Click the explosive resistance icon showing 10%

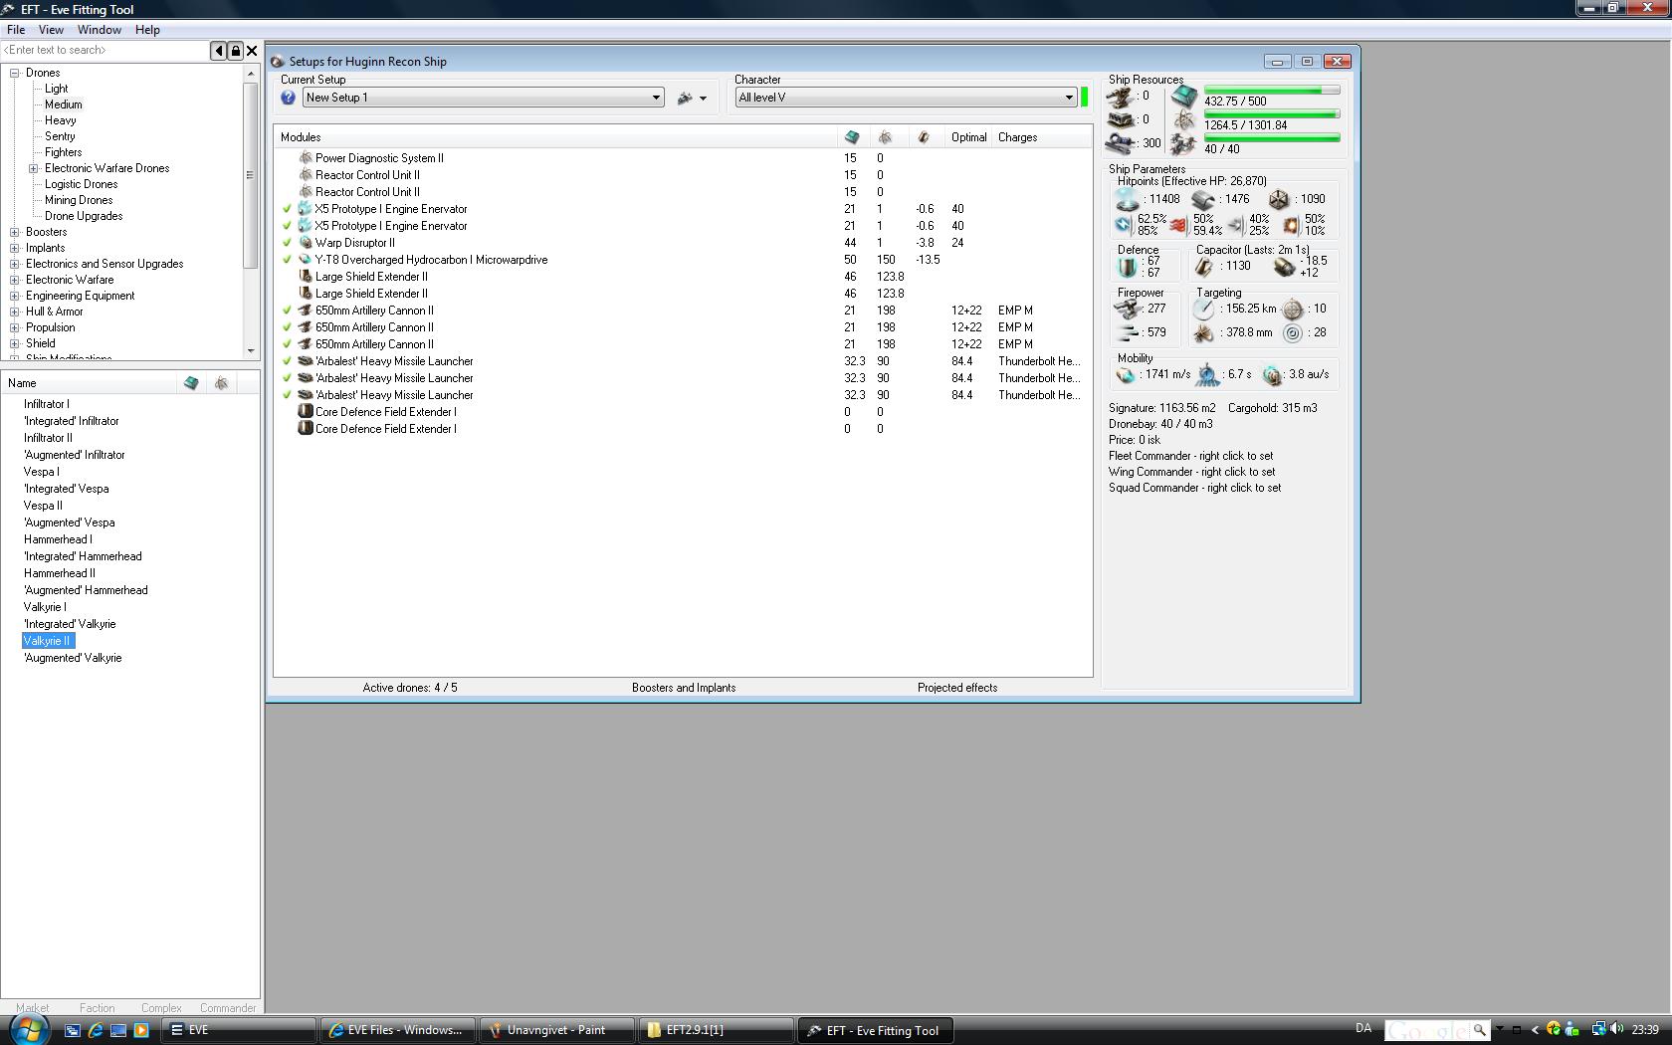pyautogui.click(x=1292, y=225)
